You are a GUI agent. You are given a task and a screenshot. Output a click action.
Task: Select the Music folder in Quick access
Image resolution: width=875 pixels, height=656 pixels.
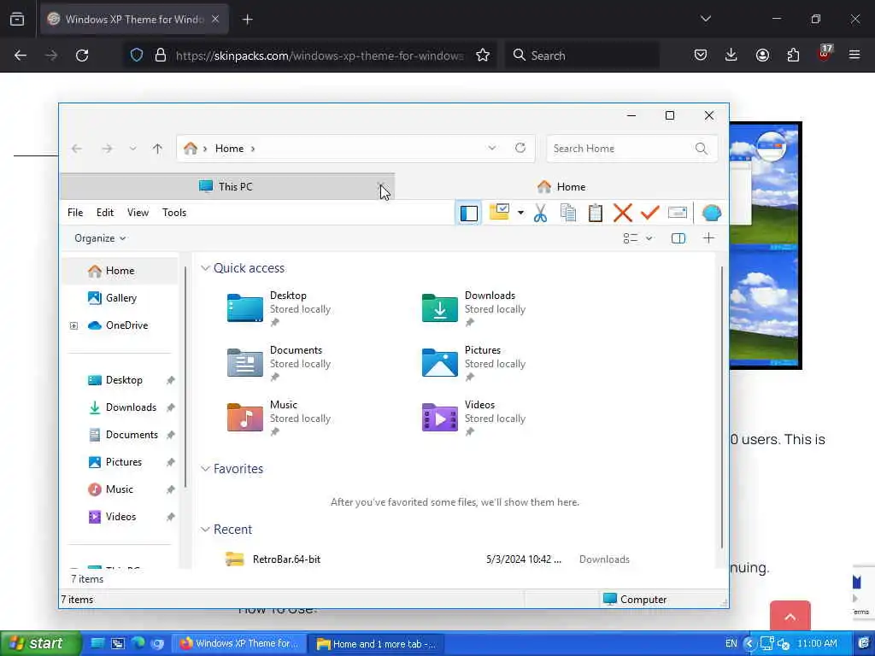(279, 417)
